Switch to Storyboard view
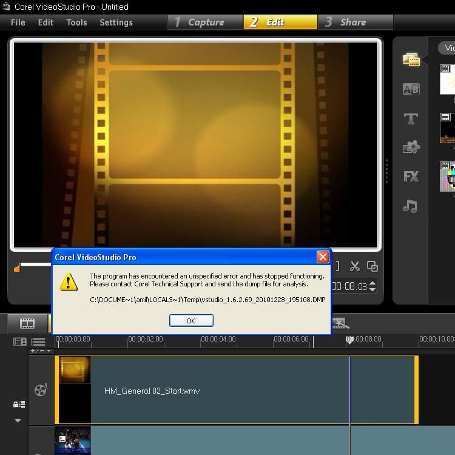This screenshot has height=455, width=455. (x=27, y=323)
